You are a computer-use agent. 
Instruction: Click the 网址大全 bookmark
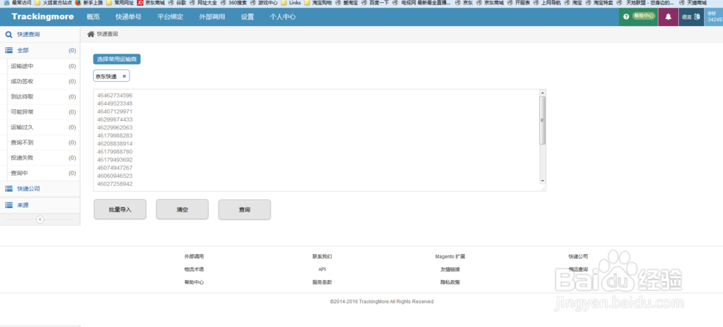202,3
